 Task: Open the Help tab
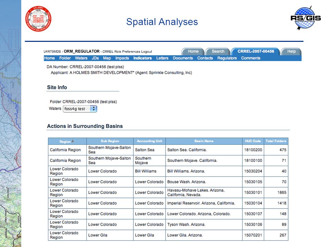(x=291, y=51)
